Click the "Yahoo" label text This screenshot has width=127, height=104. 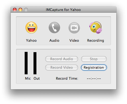(x=31, y=41)
